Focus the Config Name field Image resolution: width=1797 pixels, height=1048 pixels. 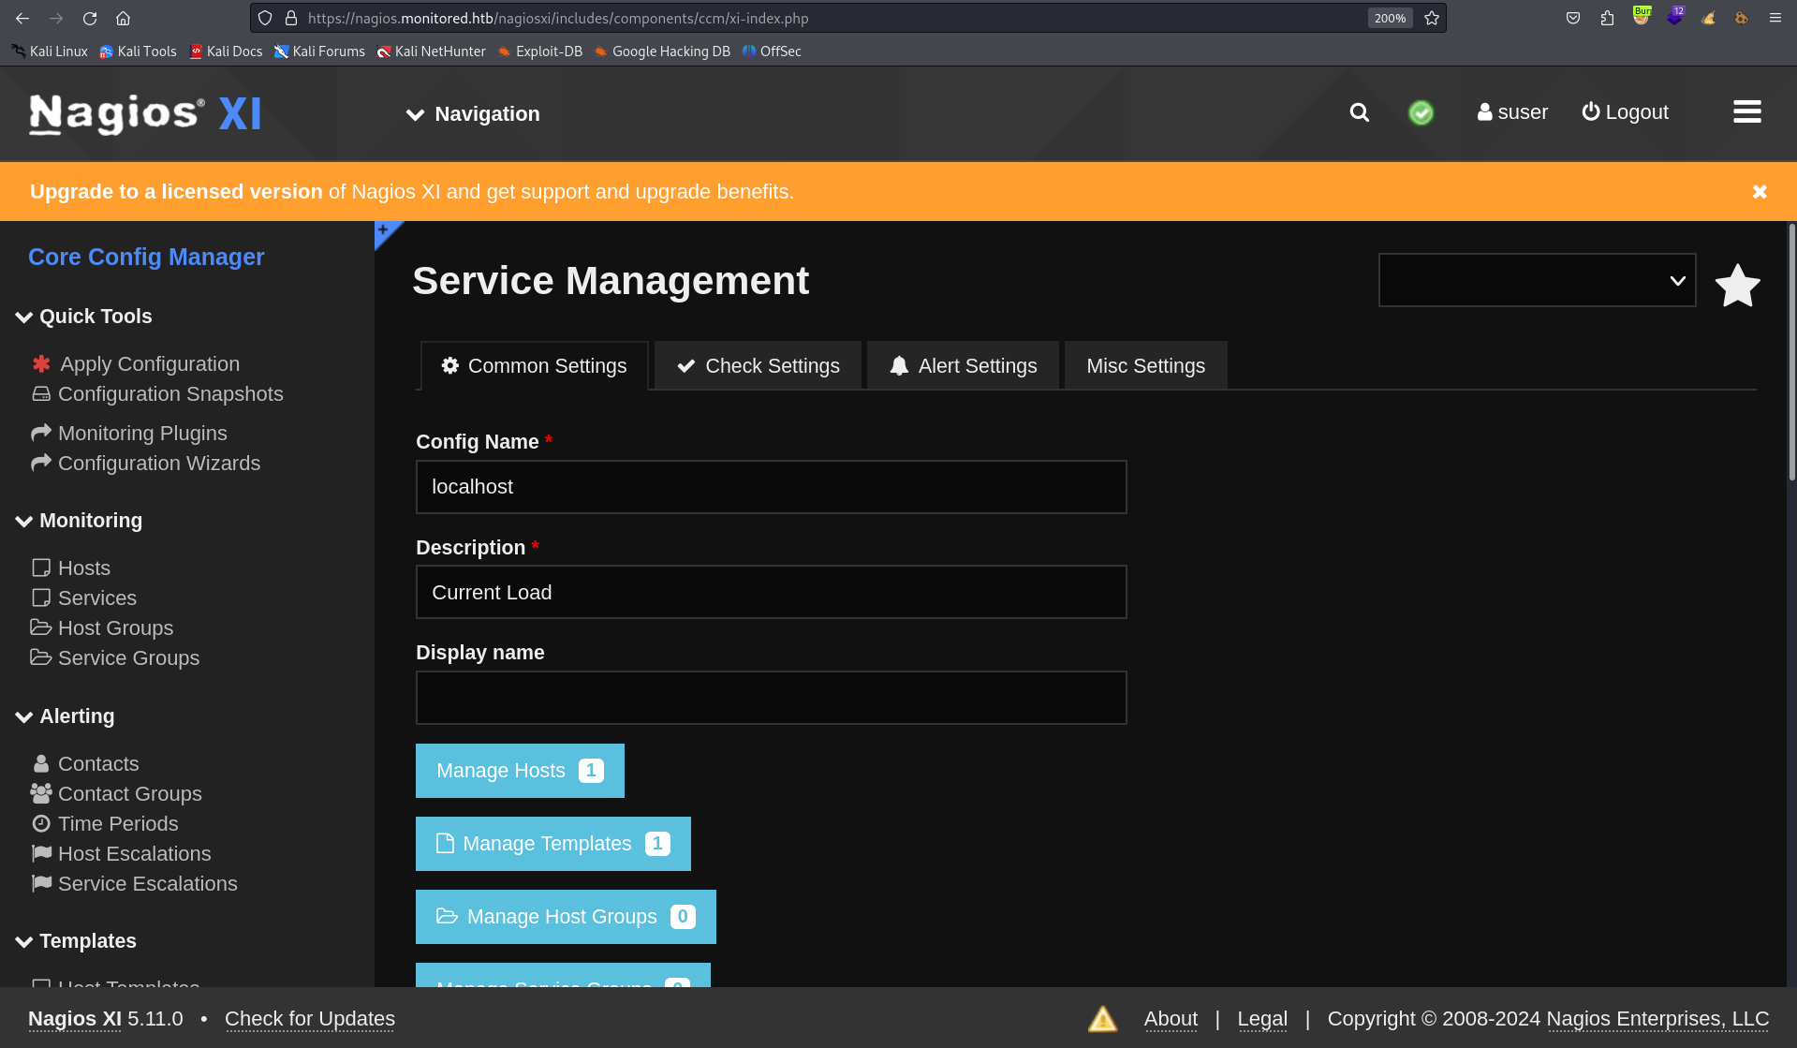(x=771, y=487)
